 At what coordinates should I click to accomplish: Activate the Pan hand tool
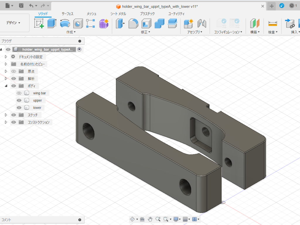click(x=150, y=219)
